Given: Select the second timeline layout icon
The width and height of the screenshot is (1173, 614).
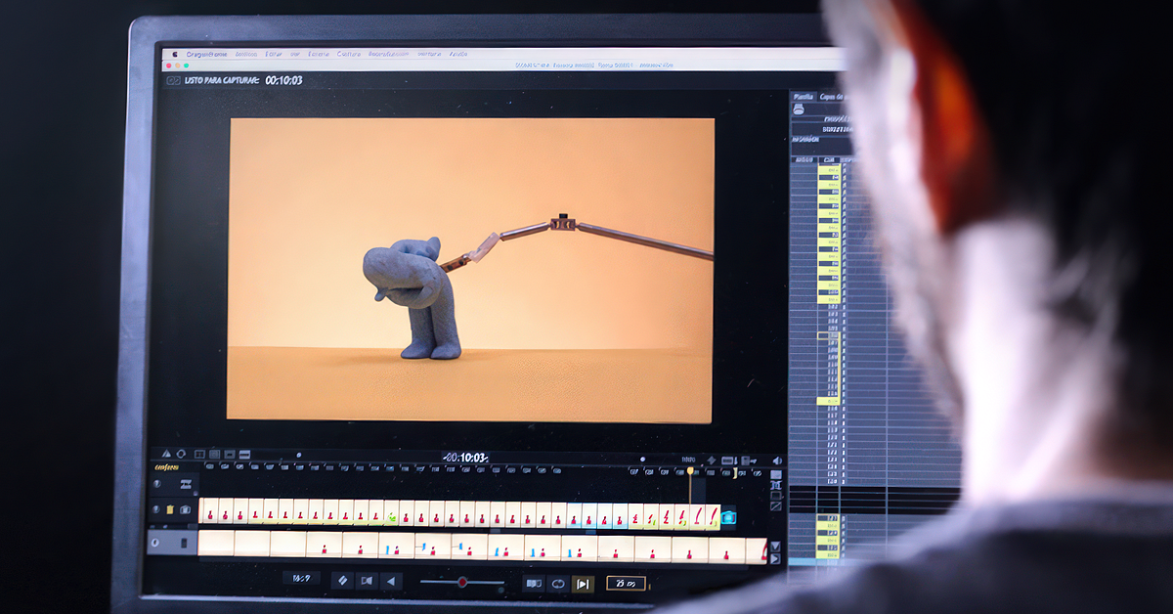Looking at the screenshot, I should click(214, 454).
